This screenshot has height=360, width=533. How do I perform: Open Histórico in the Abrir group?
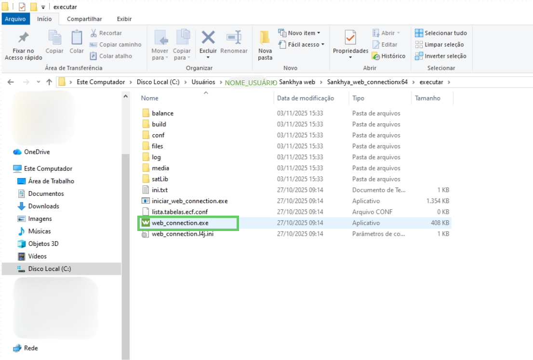(x=389, y=56)
